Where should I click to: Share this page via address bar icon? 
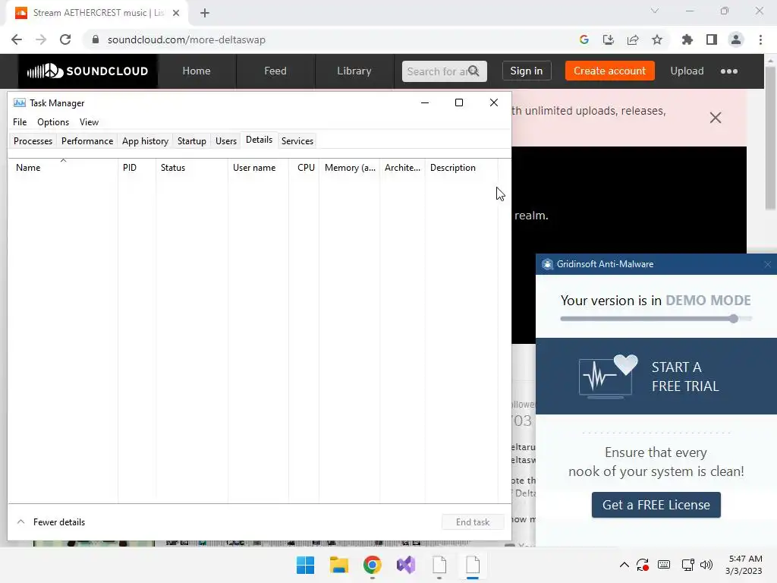(632, 39)
